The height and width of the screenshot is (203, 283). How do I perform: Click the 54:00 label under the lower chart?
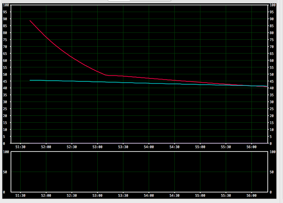(149, 195)
